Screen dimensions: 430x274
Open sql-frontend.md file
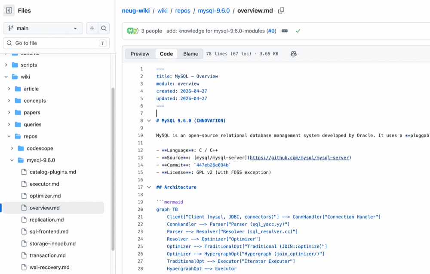point(49,231)
